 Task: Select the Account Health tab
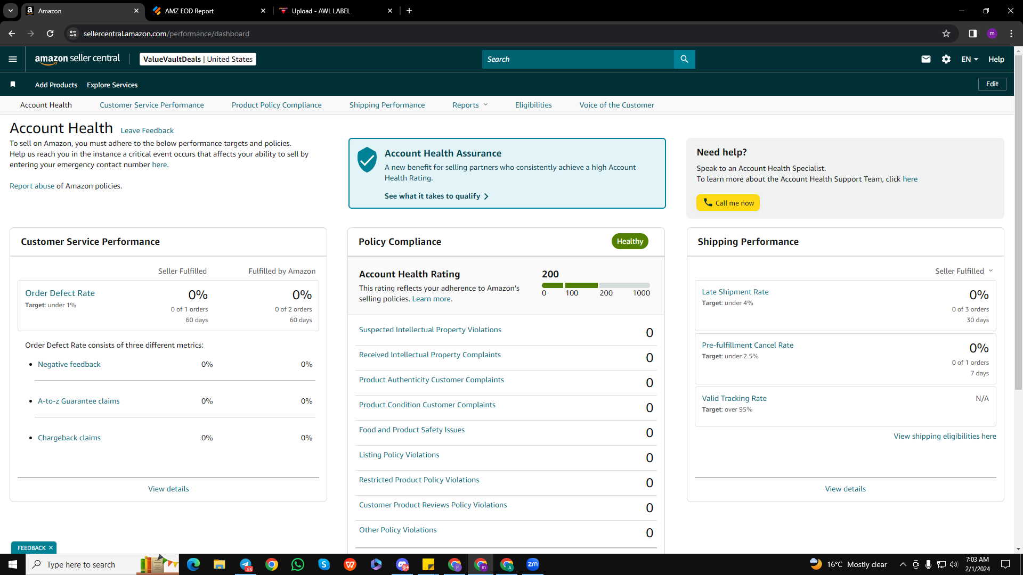pos(46,105)
